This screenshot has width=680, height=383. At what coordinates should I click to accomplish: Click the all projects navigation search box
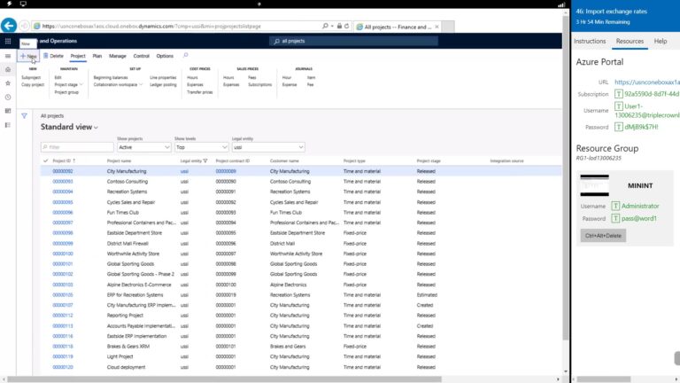[353, 41]
